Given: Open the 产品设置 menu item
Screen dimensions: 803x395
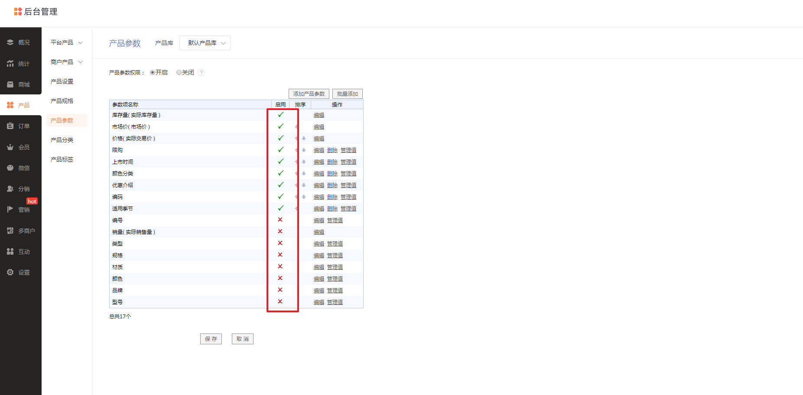Looking at the screenshot, I should point(62,81).
